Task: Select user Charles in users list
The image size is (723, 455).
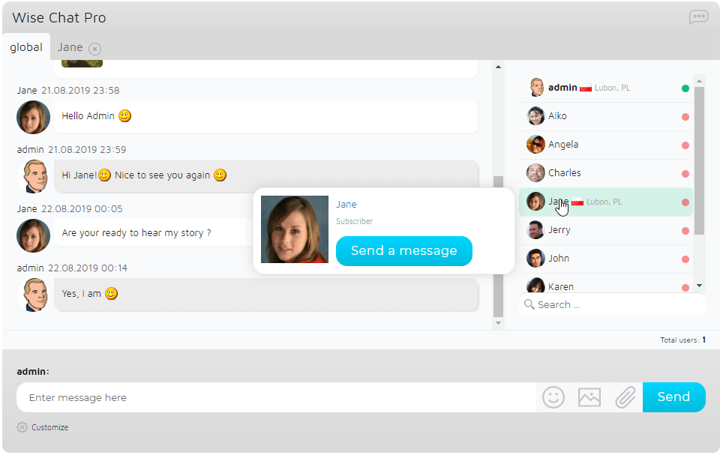Action: tap(606, 173)
